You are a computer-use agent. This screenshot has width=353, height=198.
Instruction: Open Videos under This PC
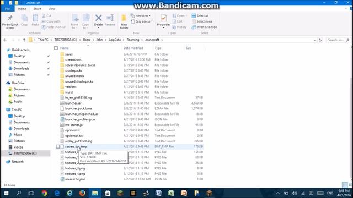click(18, 147)
